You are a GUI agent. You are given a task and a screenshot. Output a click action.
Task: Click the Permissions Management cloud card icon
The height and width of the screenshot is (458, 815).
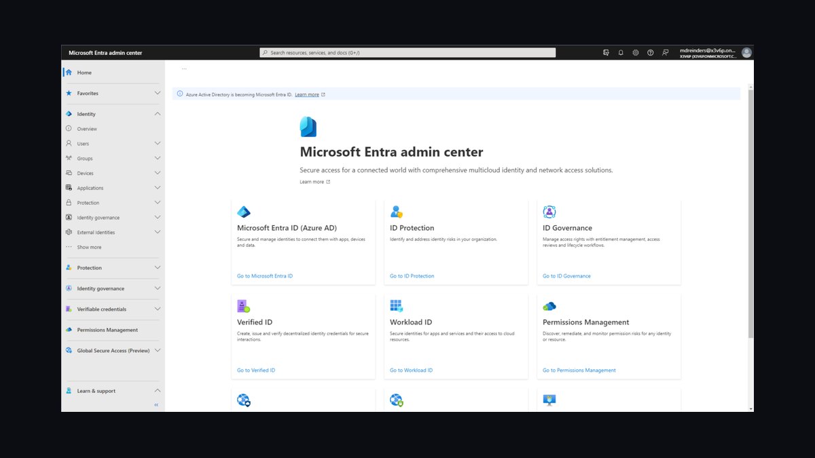(x=549, y=306)
